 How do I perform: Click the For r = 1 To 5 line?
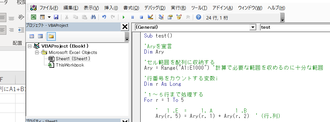coord(164,100)
